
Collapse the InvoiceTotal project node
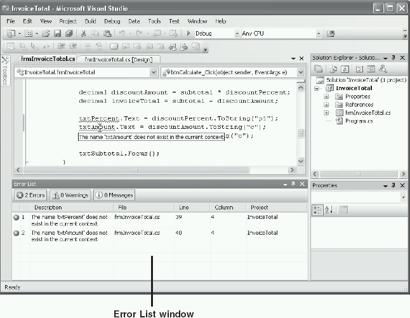point(317,88)
